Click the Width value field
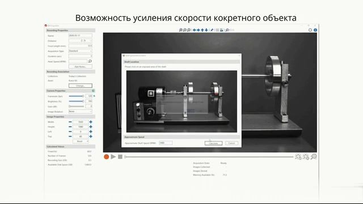The image size is (363, 204). point(81,122)
